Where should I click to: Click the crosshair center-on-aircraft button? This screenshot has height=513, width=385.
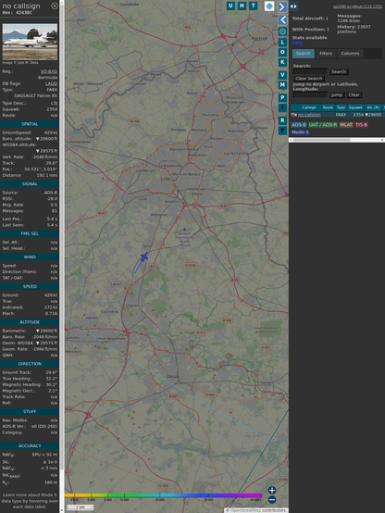(282, 31)
